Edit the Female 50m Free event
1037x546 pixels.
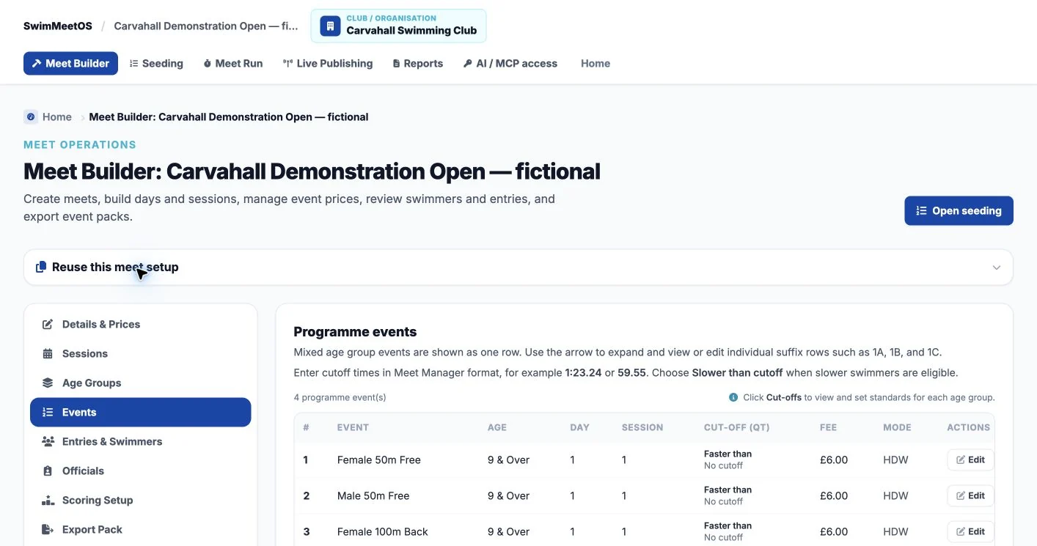[970, 460]
